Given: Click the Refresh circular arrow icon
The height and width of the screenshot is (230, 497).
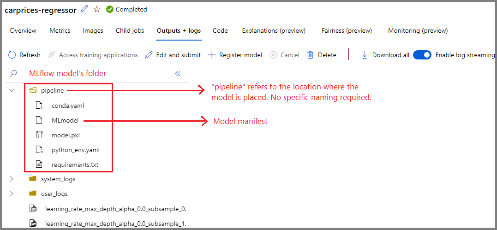Looking at the screenshot, I should coord(12,55).
